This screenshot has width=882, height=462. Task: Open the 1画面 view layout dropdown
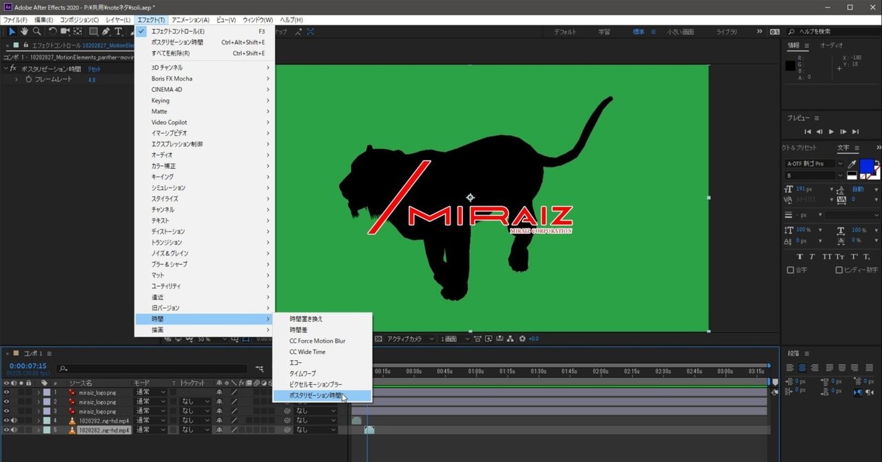click(x=456, y=339)
